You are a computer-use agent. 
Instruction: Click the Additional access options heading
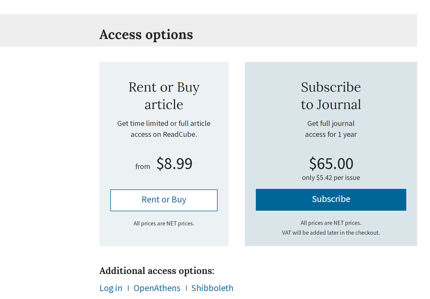click(x=157, y=271)
